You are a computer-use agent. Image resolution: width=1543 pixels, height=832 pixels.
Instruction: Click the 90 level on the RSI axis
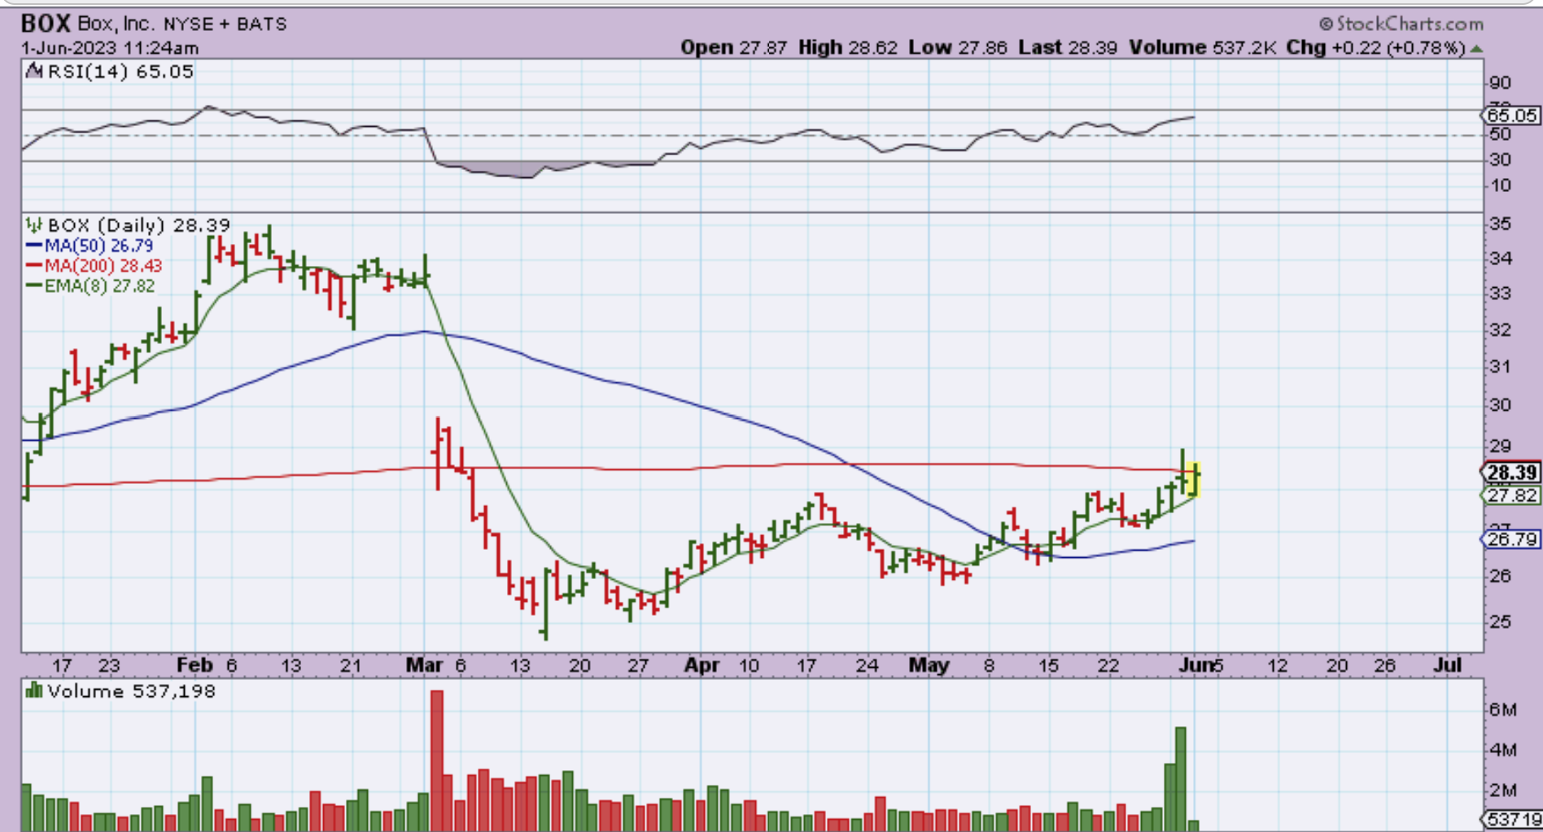click(1499, 83)
